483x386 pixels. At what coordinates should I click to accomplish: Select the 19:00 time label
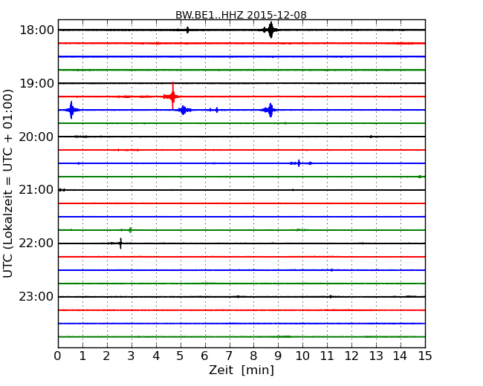pyautogui.click(x=36, y=83)
